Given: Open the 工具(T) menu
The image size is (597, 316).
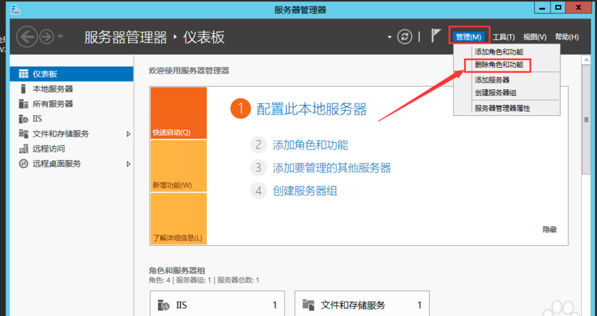Looking at the screenshot, I should pos(504,37).
